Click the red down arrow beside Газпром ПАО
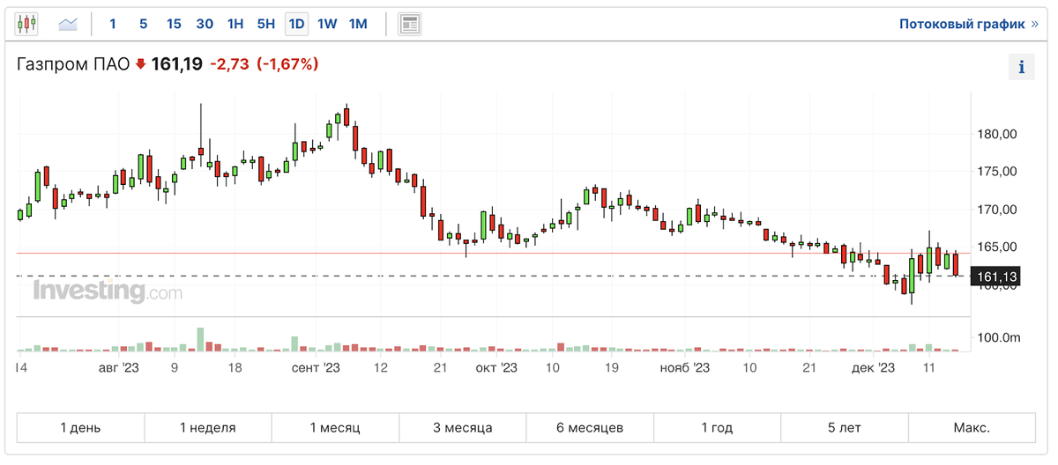Image resolution: width=1058 pixels, height=465 pixels. pos(140,64)
